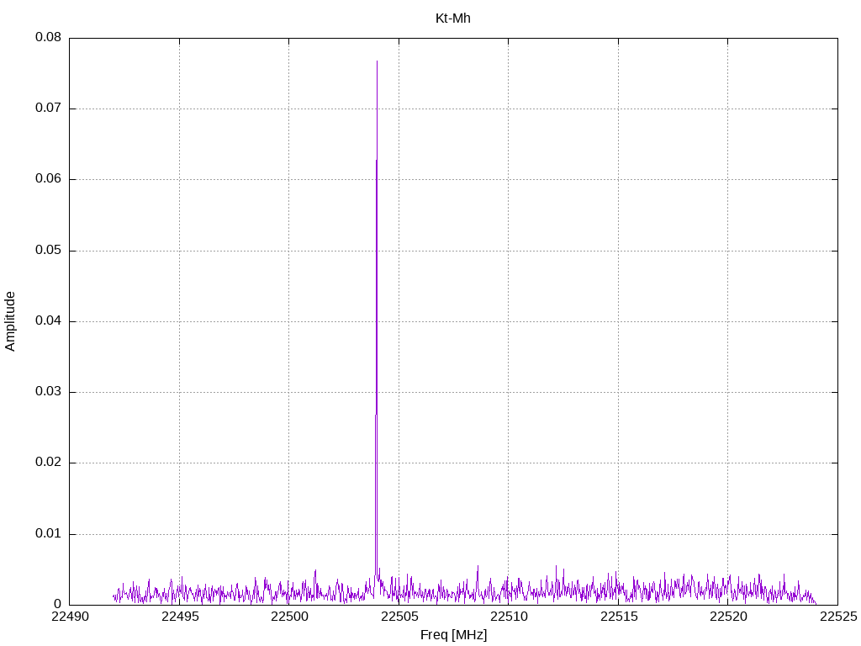Pick the 22520 x-axis tick label
The image size is (861, 646).
(x=728, y=618)
